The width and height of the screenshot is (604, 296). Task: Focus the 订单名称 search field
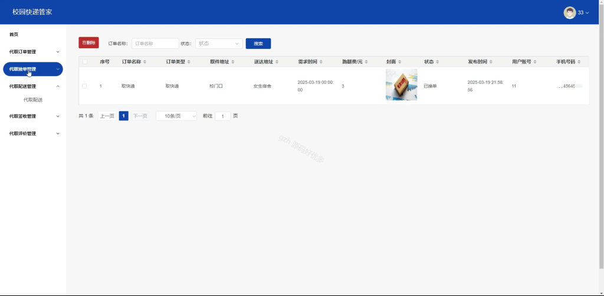155,44
